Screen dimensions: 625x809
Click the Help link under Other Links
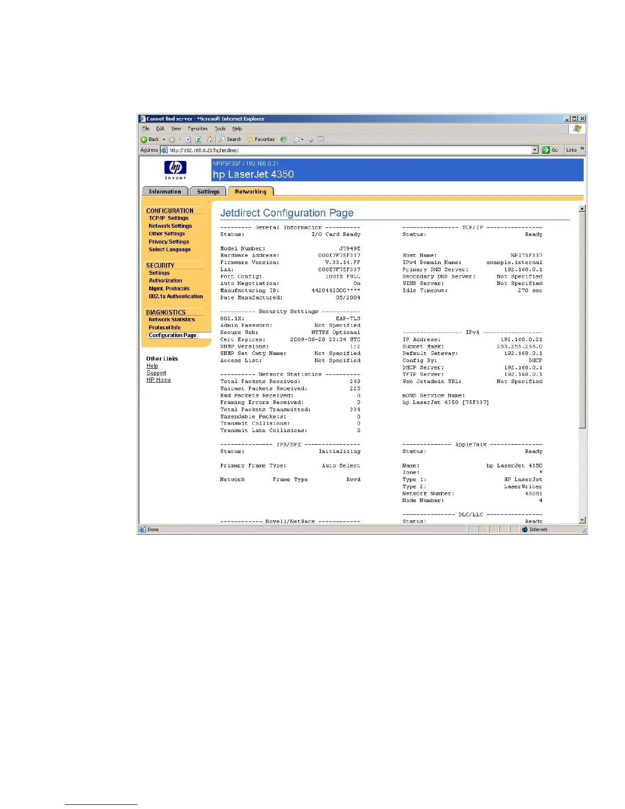click(152, 366)
